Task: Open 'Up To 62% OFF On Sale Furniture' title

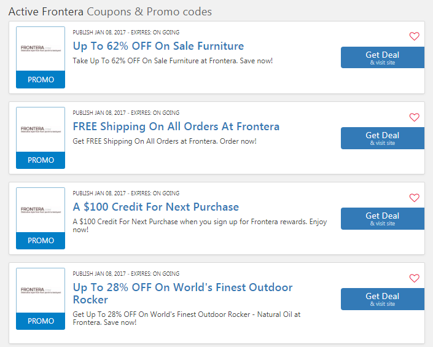Action: pos(158,46)
